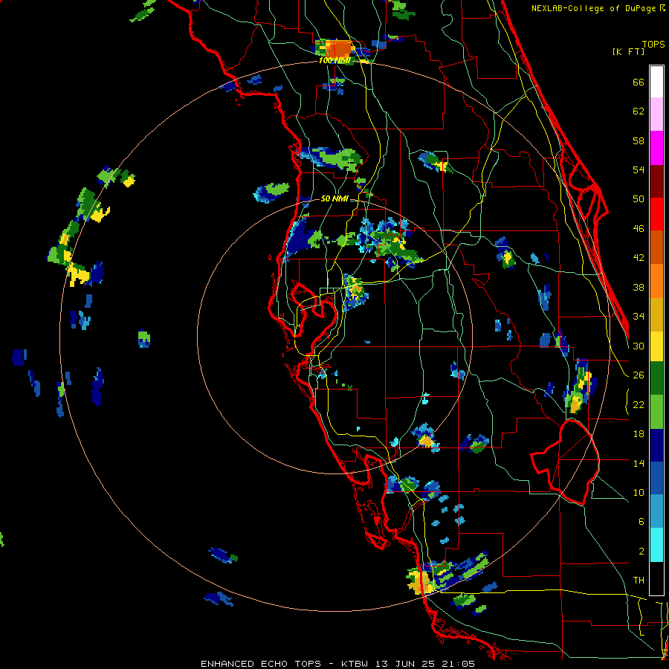Screen dimensions: 669x669
Task: Click the "34" legend value
Action: 639,317
